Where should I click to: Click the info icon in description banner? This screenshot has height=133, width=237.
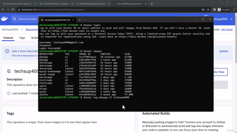pyautogui.click(x=7, y=51)
